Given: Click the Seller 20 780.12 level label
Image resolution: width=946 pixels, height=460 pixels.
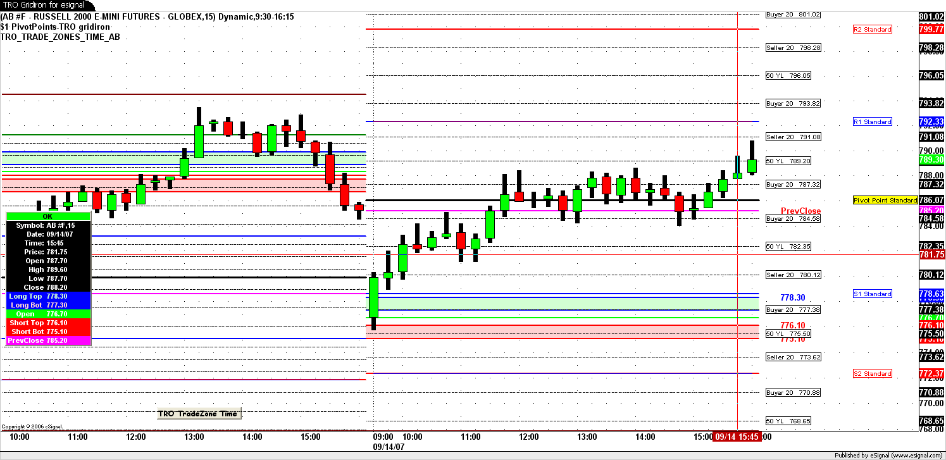Looking at the screenshot, I should point(793,275).
